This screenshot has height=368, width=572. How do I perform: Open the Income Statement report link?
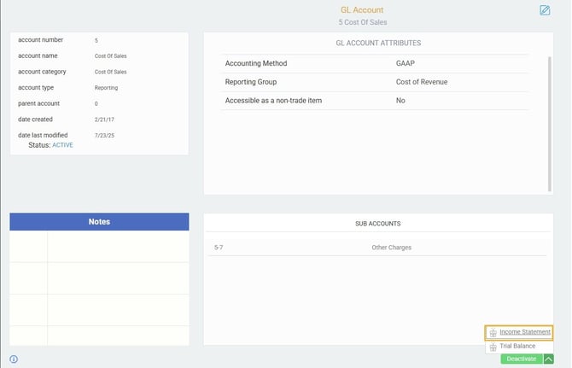tap(525, 332)
